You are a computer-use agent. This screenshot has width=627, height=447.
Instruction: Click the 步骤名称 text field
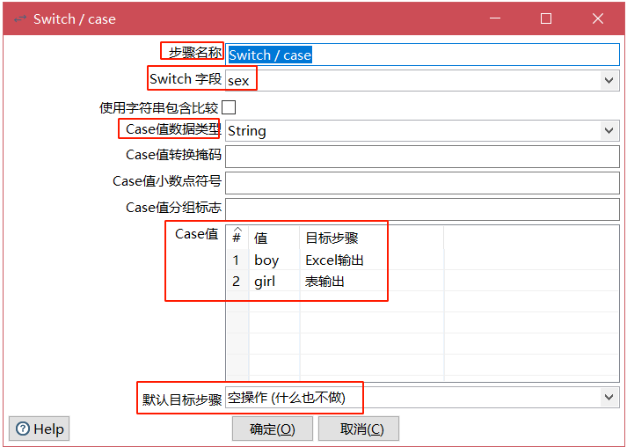click(422, 55)
